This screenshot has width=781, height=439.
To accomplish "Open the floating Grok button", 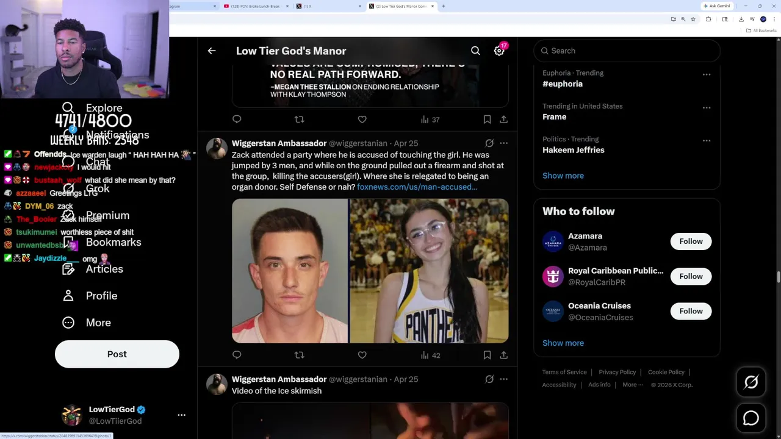I will click(751, 382).
